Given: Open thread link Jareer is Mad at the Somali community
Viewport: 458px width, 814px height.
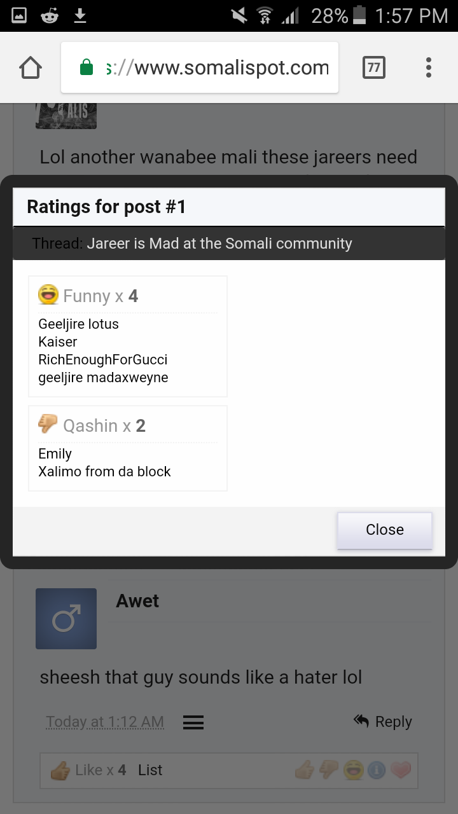Looking at the screenshot, I should coord(219,244).
